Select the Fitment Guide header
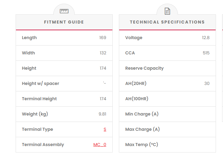 click(64, 22)
